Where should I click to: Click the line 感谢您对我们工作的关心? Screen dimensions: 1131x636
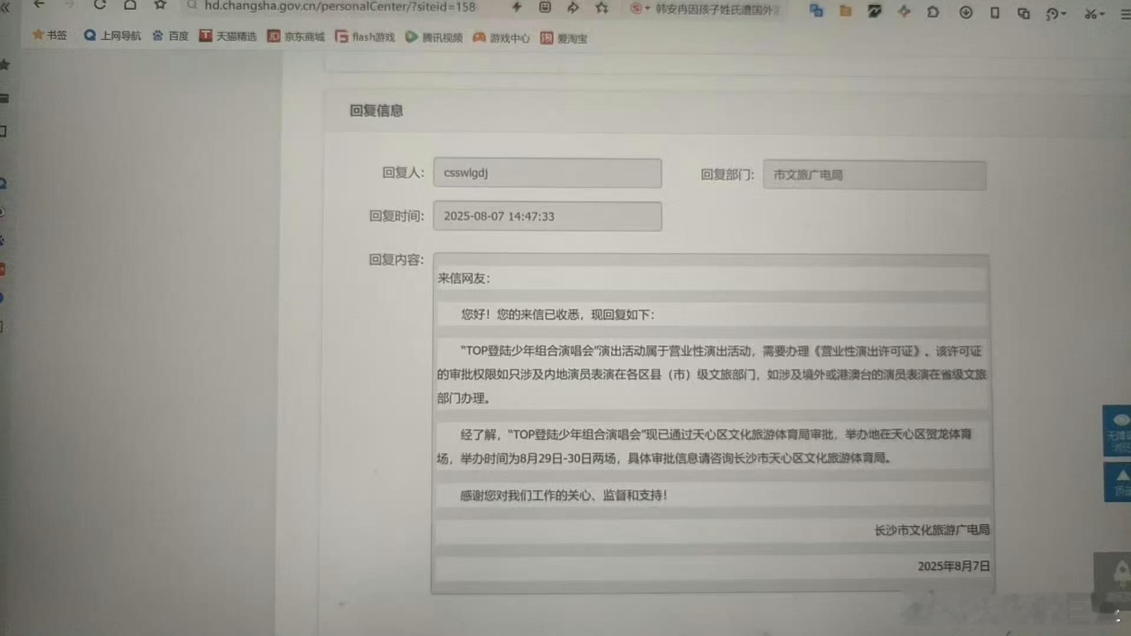(x=563, y=495)
